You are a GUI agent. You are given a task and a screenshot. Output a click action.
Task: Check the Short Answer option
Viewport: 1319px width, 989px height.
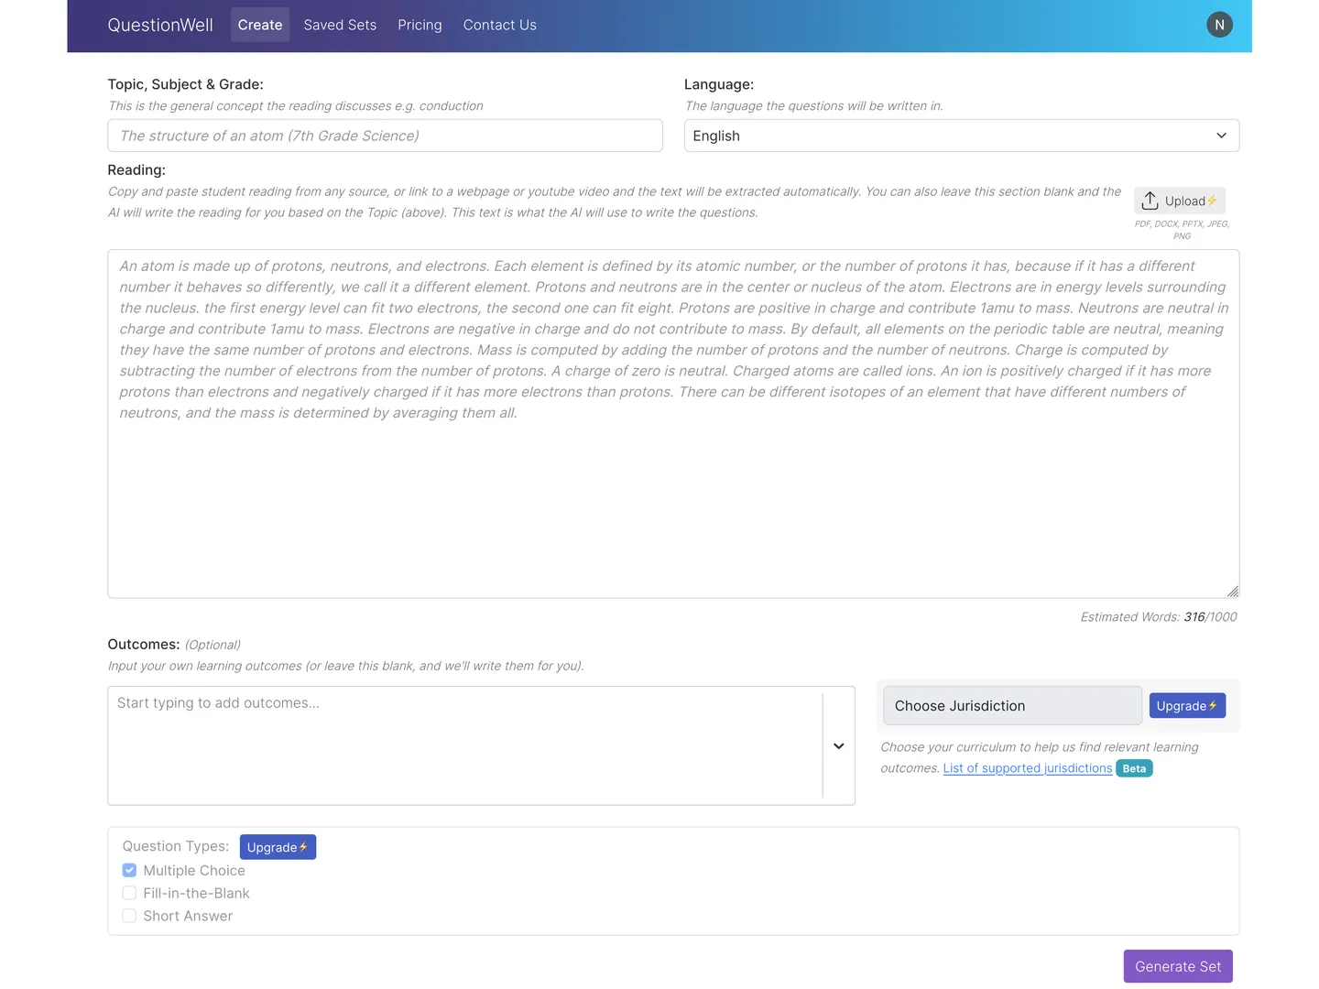point(129,916)
